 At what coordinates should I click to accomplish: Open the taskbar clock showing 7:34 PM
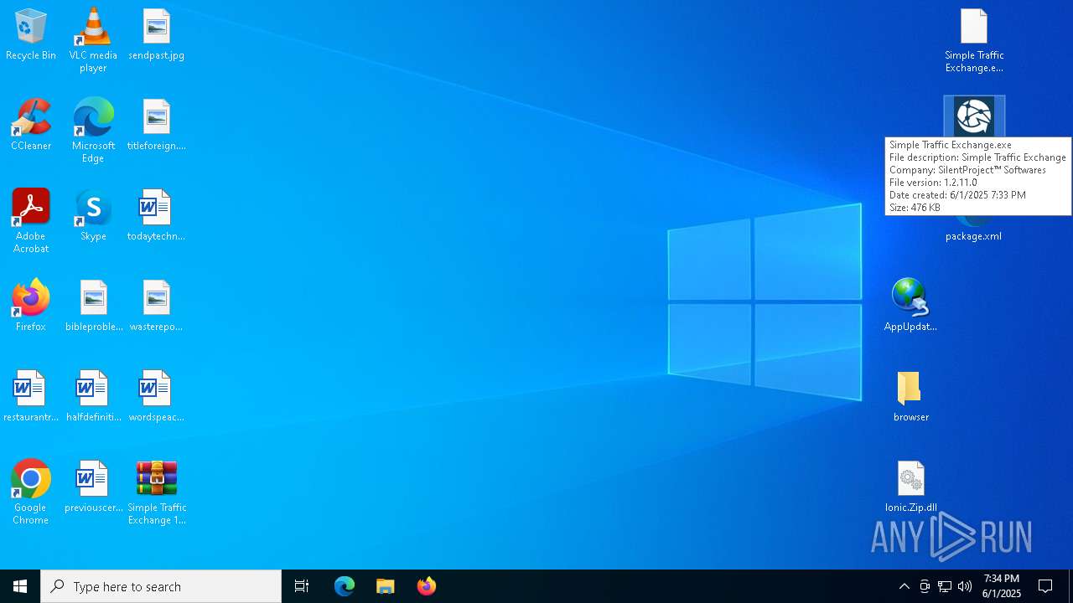pyautogui.click(x=1002, y=586)
